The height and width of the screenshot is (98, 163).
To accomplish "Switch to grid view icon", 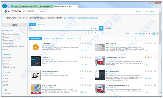I will point(157,33).
